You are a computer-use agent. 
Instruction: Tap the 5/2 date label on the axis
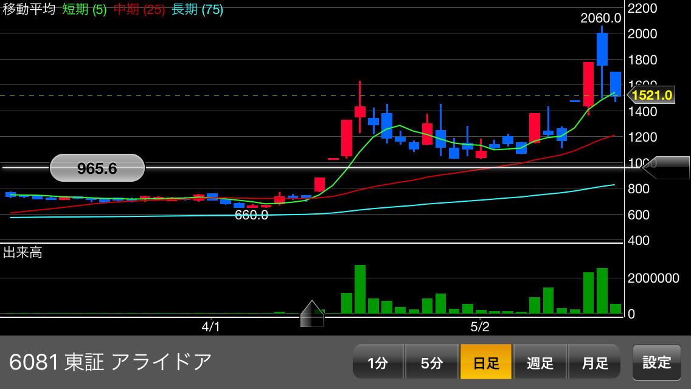pos(480,327)
